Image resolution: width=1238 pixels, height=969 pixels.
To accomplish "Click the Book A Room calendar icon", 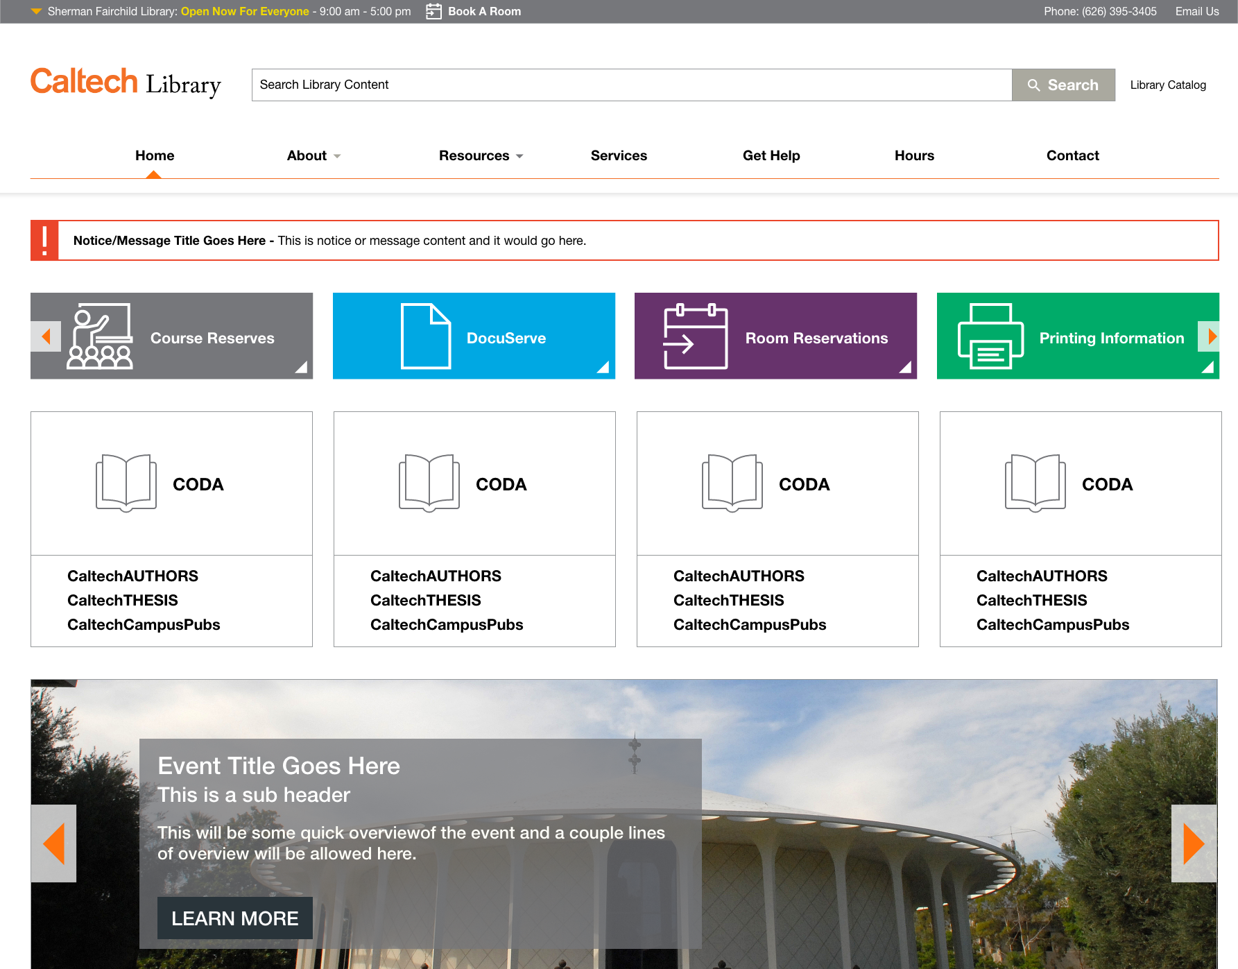I will point(433,11).
